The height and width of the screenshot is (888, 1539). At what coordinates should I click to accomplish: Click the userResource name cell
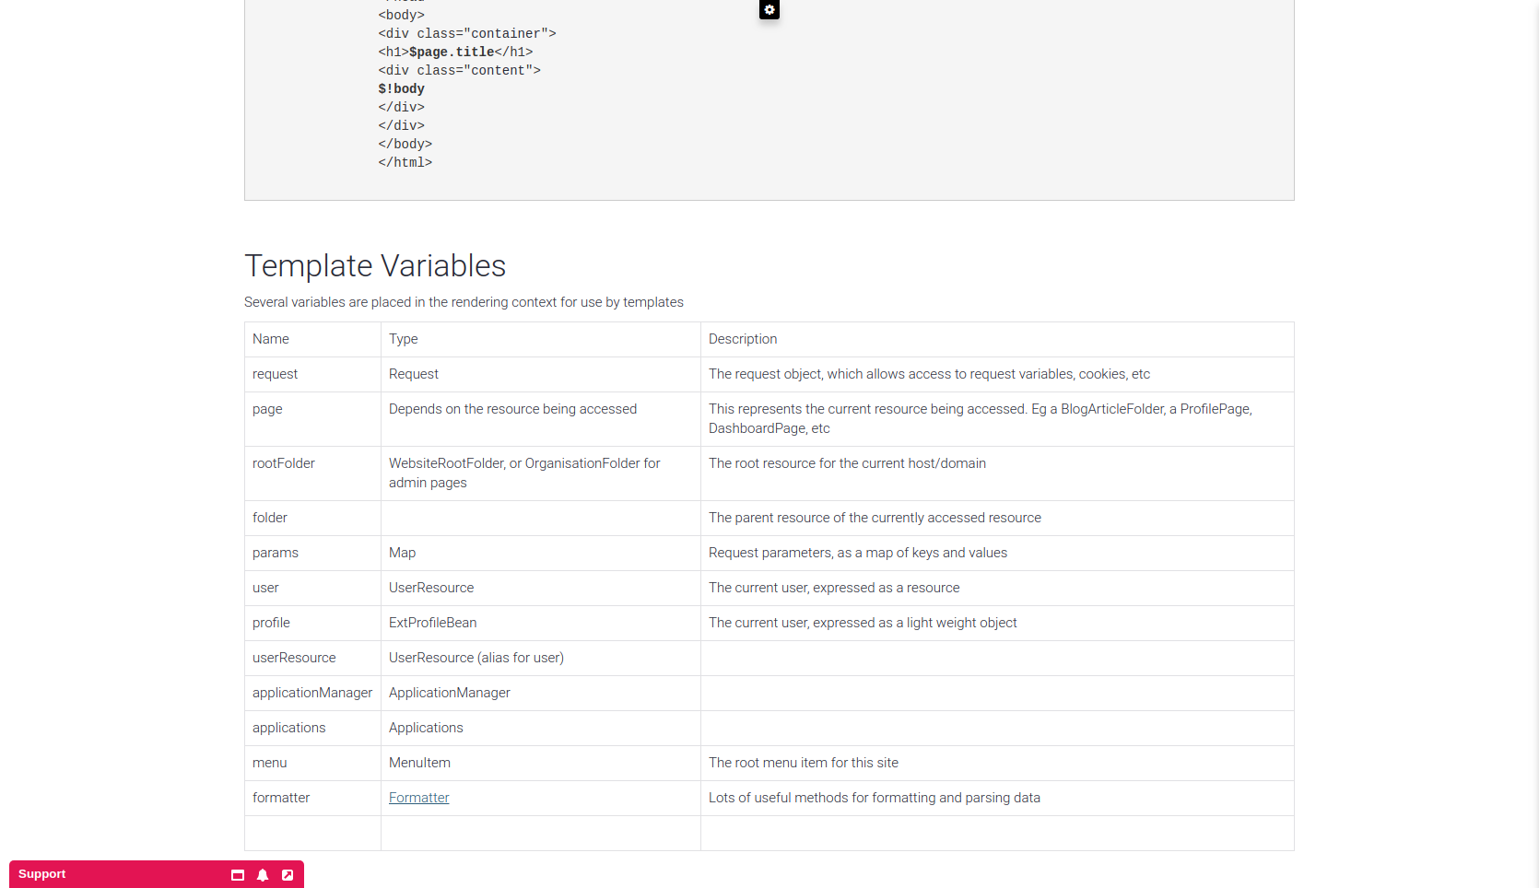coord(312,658)
